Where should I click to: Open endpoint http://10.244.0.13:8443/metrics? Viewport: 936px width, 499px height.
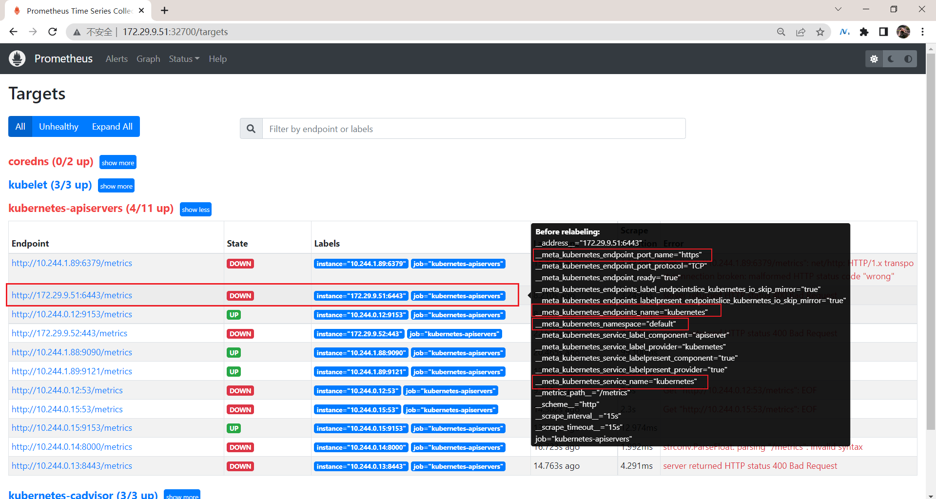[72, 465]
